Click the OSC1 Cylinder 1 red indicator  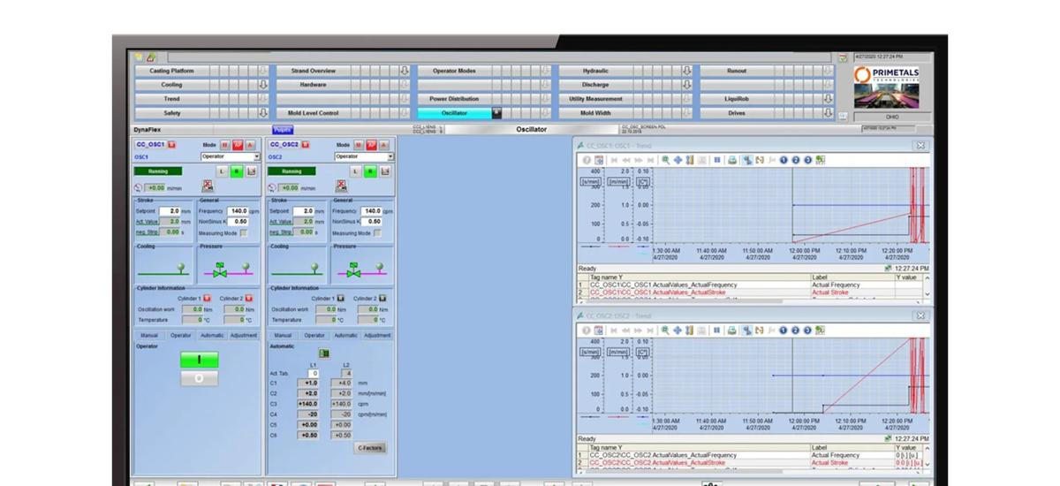pyautogui.click(x=206, y=299)
